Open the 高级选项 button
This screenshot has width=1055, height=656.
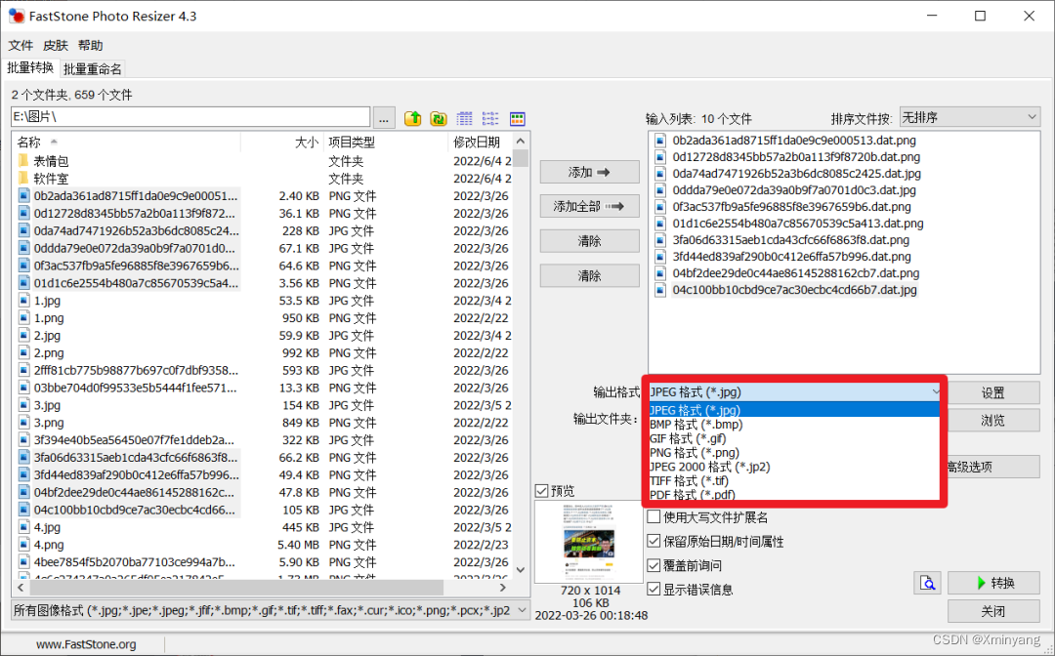992,467
